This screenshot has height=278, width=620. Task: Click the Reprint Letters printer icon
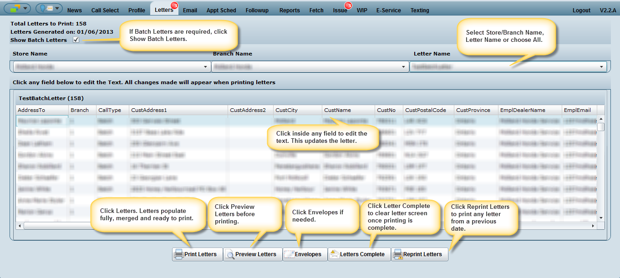click(397, 254)
